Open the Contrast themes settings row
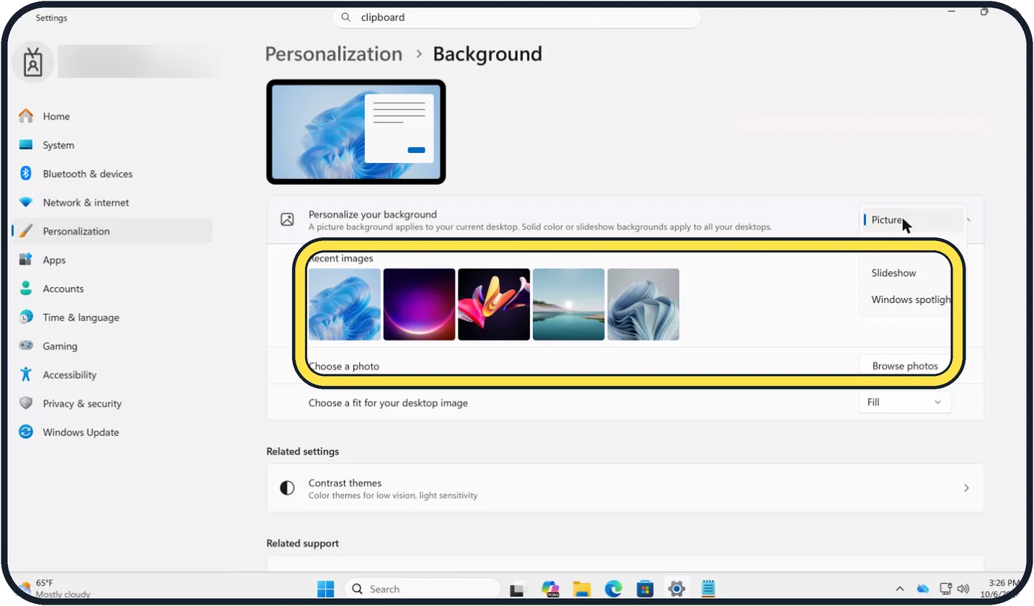 click(624, 488)
